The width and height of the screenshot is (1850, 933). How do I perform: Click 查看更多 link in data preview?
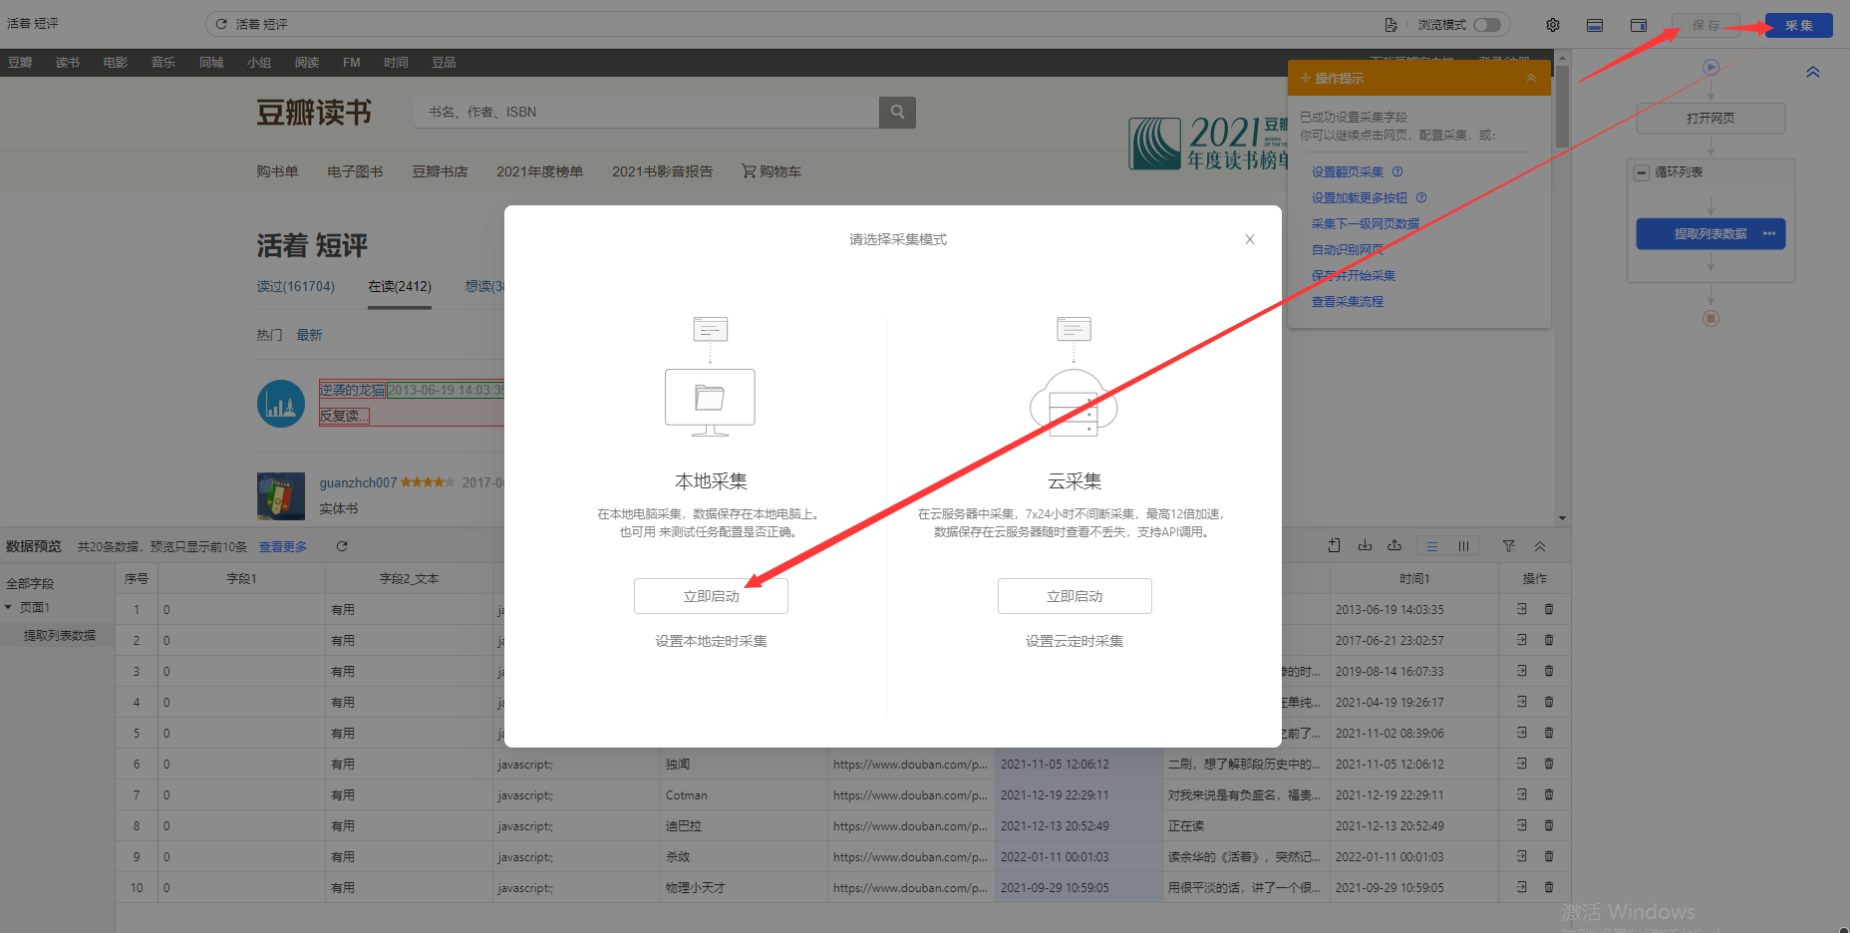(x=283, y=547)
